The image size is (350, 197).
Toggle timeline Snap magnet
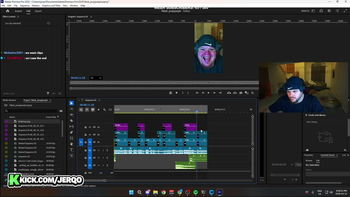tap(87, 110)
